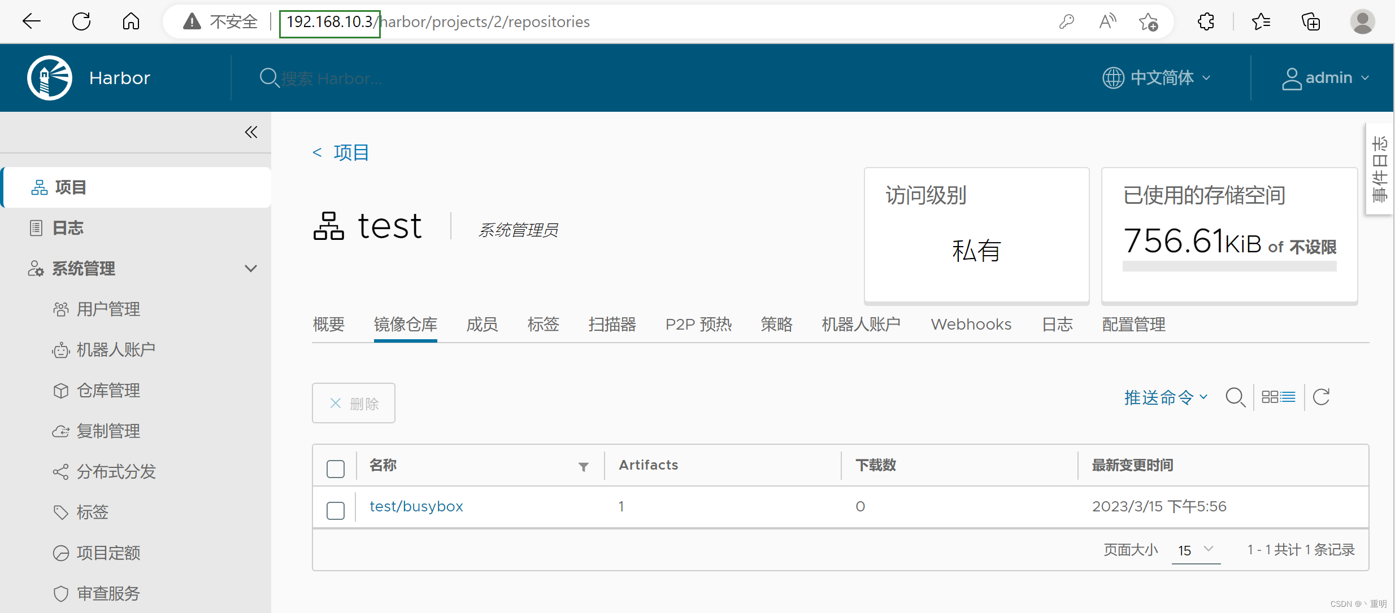This screenshot has height=613, width=1395.
Task: Open favorites list icon
Action: click(1261, 22)
